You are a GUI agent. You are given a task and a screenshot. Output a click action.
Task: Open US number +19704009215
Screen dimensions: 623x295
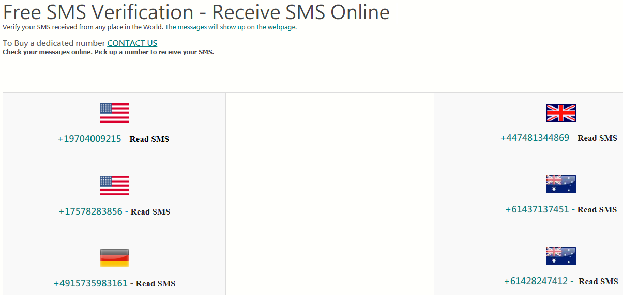(x=90, y=139)
